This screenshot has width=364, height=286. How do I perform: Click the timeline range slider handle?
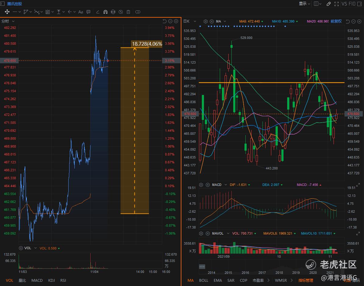pos(202,267)
